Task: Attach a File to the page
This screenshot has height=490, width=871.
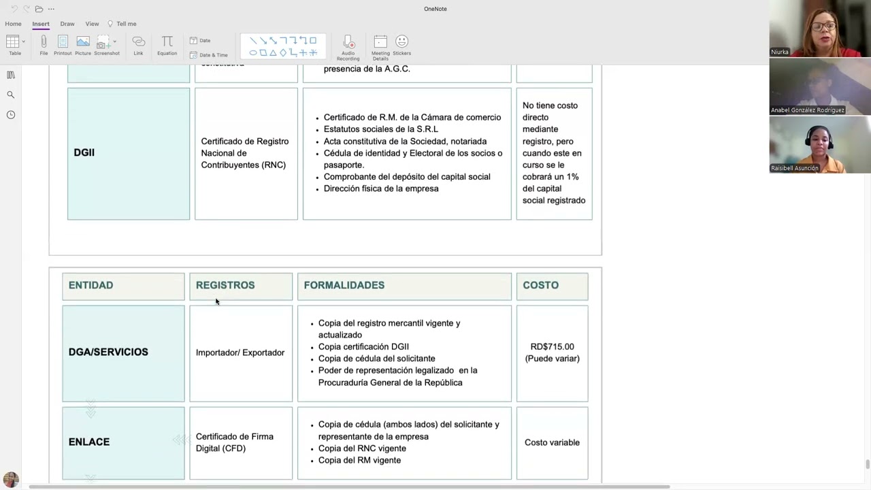Action: (x=44, y=46)
